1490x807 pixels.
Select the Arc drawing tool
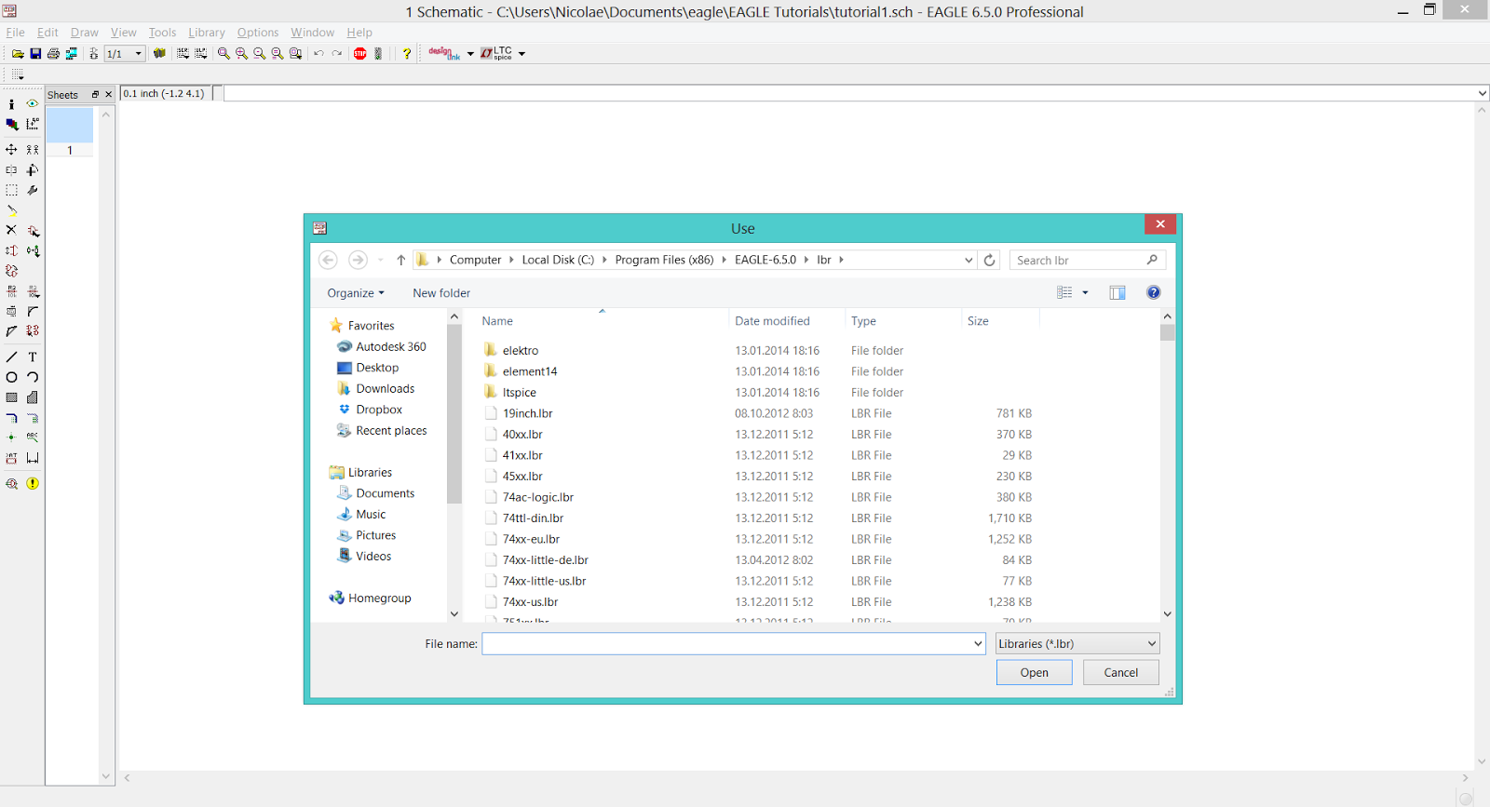pyautogui.click(x=33, y=378)
